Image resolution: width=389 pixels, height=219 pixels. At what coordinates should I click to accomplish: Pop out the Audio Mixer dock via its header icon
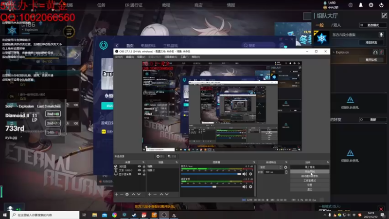[x=254, y=162]
